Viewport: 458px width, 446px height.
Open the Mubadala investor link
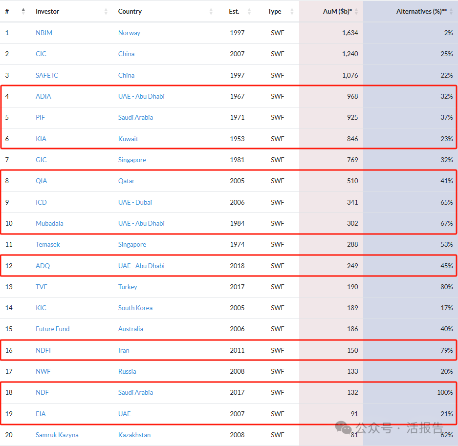[49, 223]
